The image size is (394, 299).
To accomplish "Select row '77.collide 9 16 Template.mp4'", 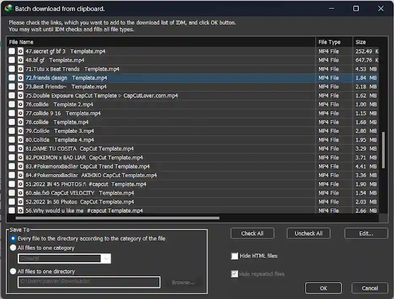I will click(x=193, y=113).
